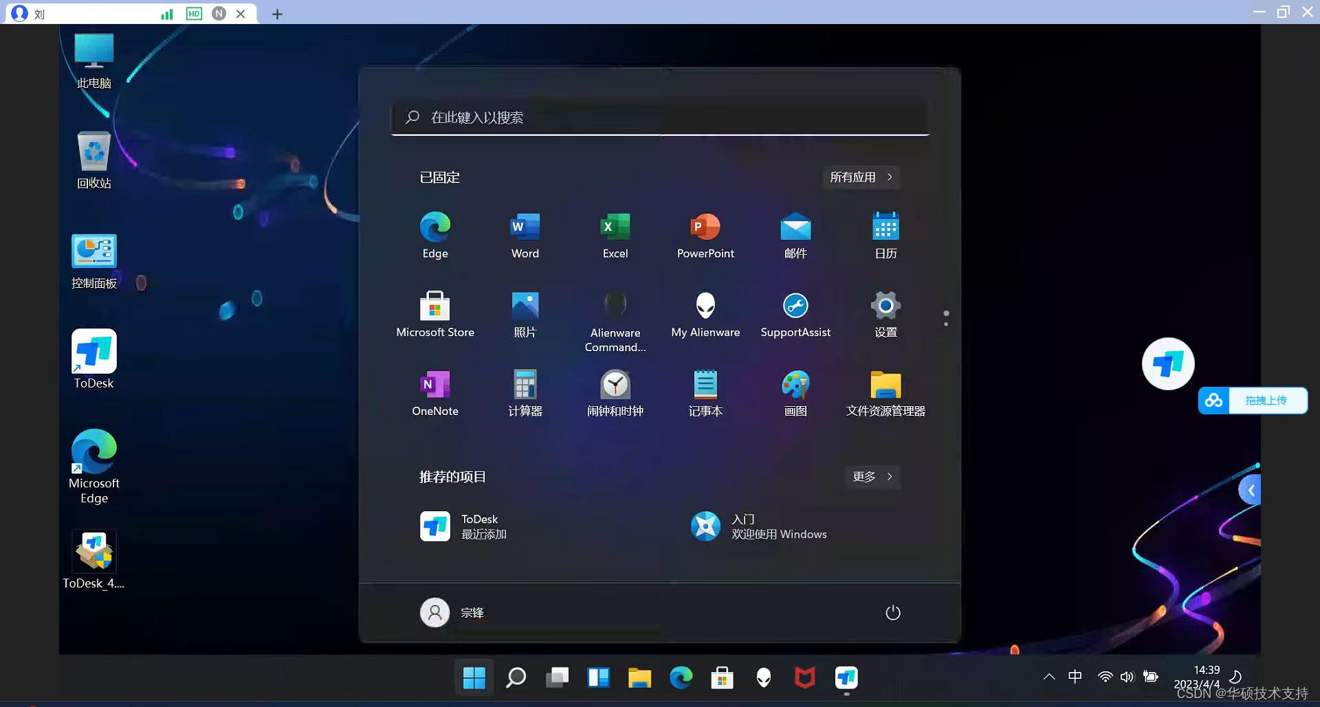Open Wi-Fi network tray icon

click(x=1105, y=677)
